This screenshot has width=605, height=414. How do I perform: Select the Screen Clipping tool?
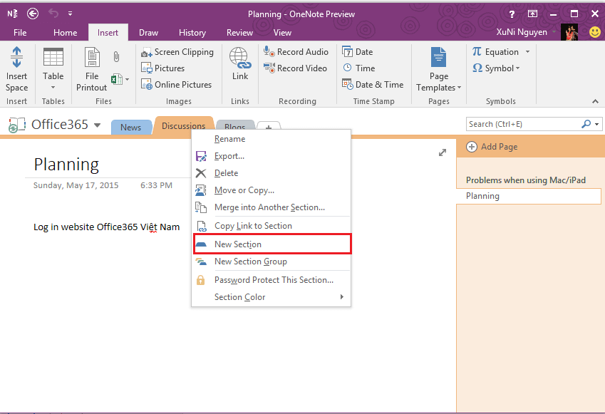click(177, 52)
